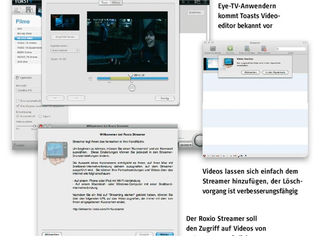Viewport: 315px width, 236px height.
Task: Click the http://streamer.roxio.com/IhrKurzname URL text
Action: pos(98,209)
